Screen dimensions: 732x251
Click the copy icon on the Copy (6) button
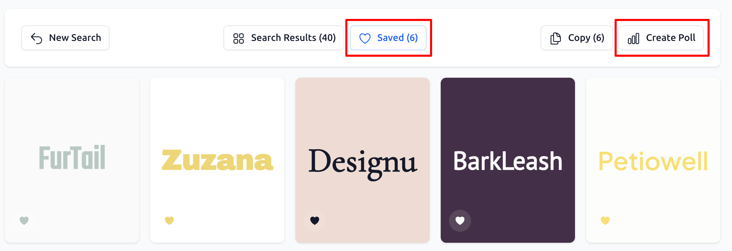[x=555, y=38]
